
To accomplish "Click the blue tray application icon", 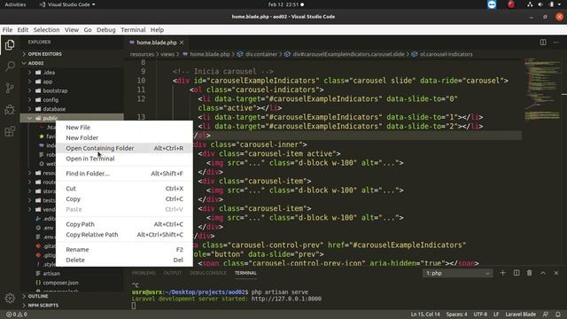I will pos(492,4).
